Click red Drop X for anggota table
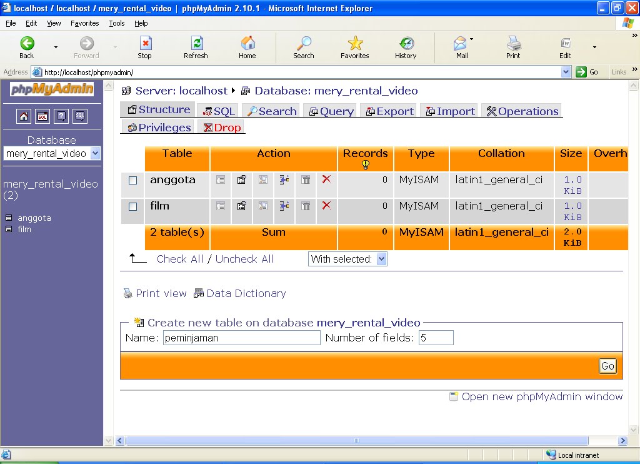 [x=326, y=179]
